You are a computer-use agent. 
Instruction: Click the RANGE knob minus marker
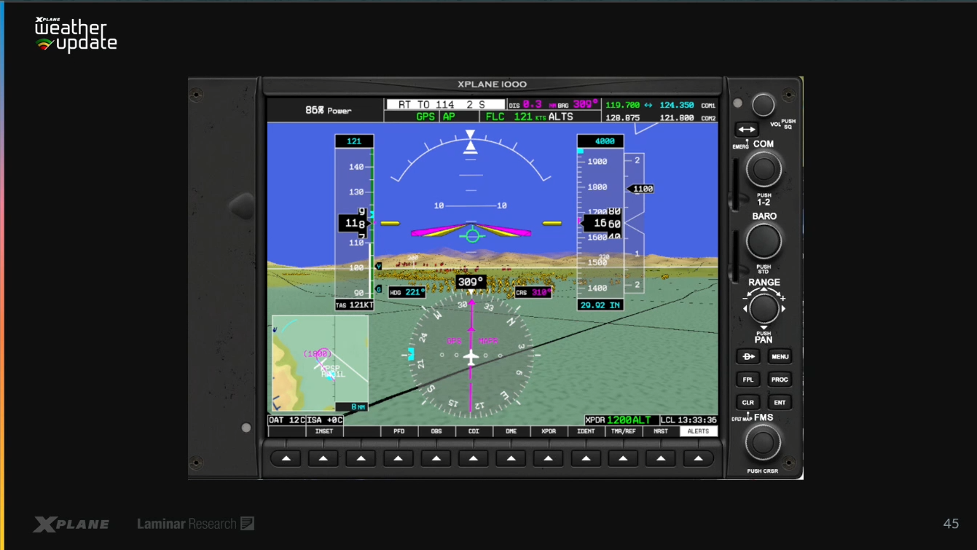click(x=745, y=298)
